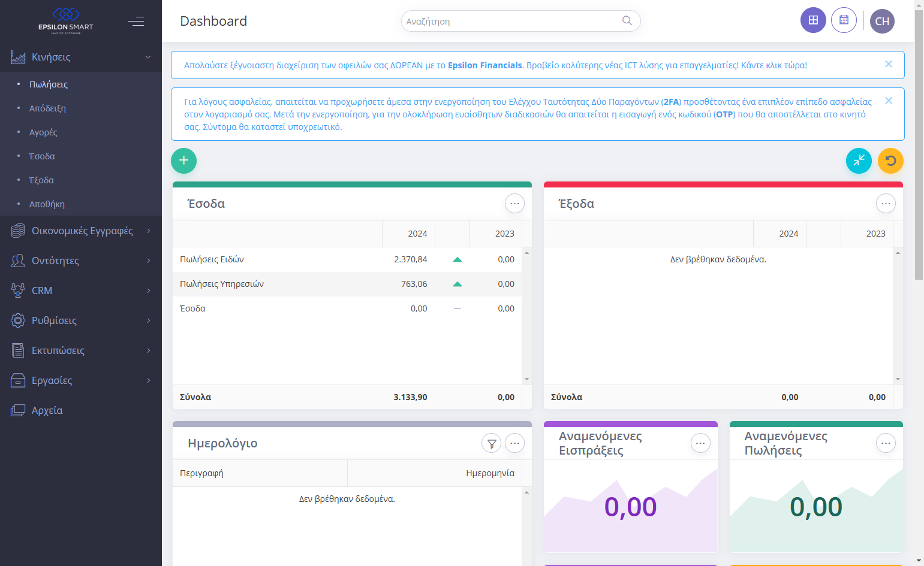Add new widget with green plus button
The height and width of the screenshot is (566, 924).
(x=183, y=161)
